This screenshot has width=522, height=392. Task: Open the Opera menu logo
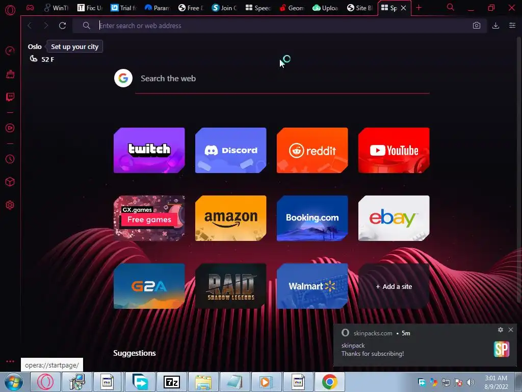10,10
